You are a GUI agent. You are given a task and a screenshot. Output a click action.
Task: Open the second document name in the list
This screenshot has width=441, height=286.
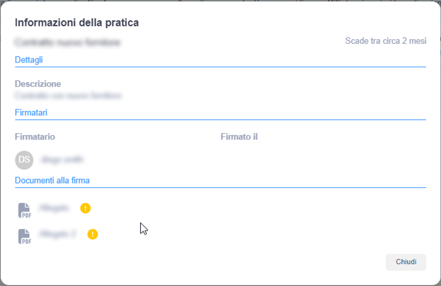[58, 234]
